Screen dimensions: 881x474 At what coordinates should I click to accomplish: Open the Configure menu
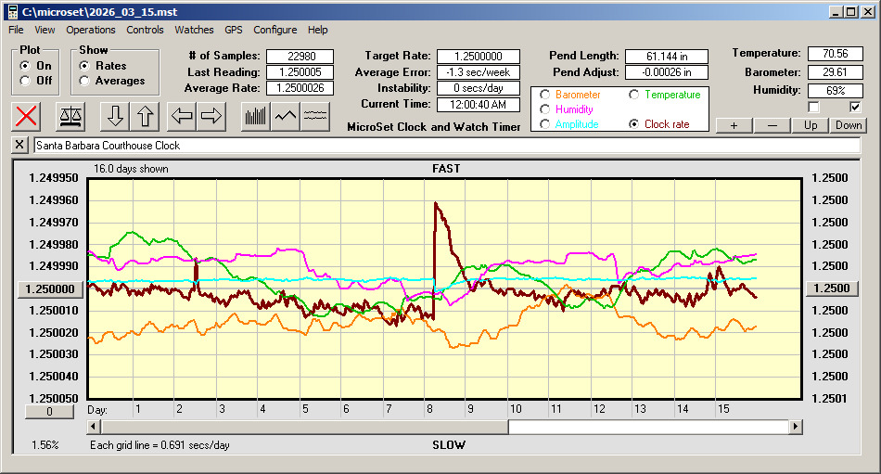pos(275,30)
